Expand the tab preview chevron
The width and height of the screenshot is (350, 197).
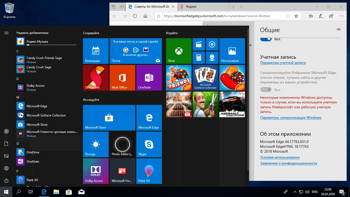(x=241, y=7)
